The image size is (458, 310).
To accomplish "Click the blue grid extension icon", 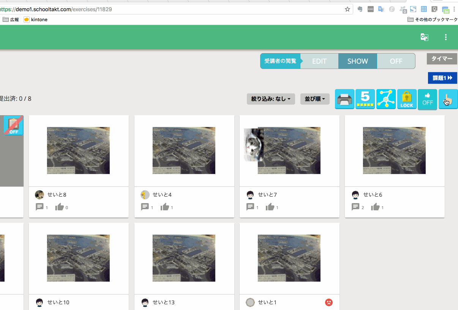I will 424,9.
